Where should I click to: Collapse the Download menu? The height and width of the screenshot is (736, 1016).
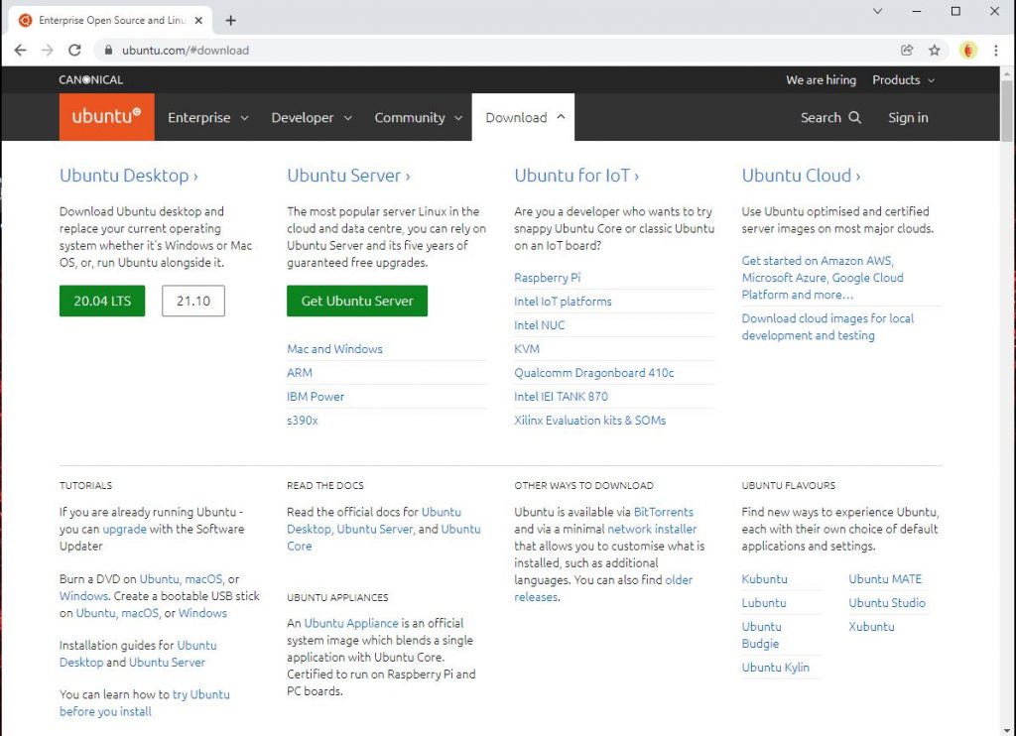524,117
